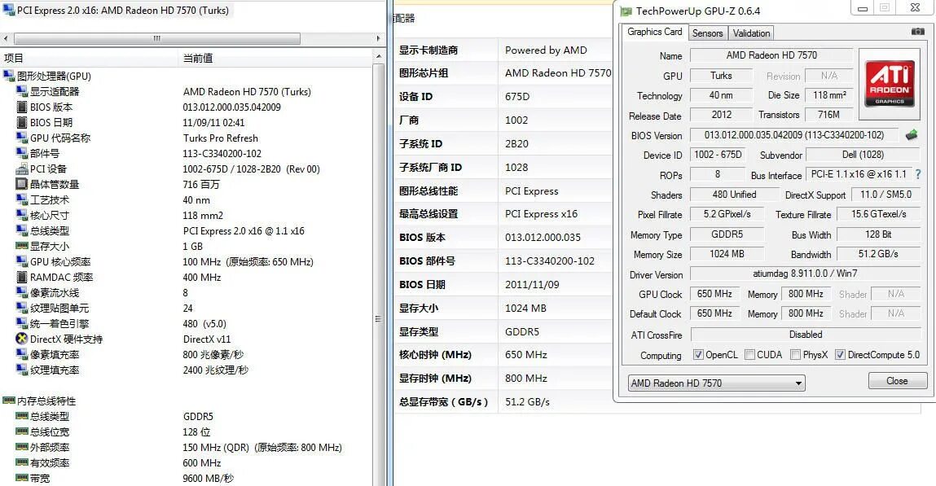Image resolution: width=936 pixels, height=486 pixels.
Task: Click the icon beside 显示适配器
Action: click(x=21, y=91)
